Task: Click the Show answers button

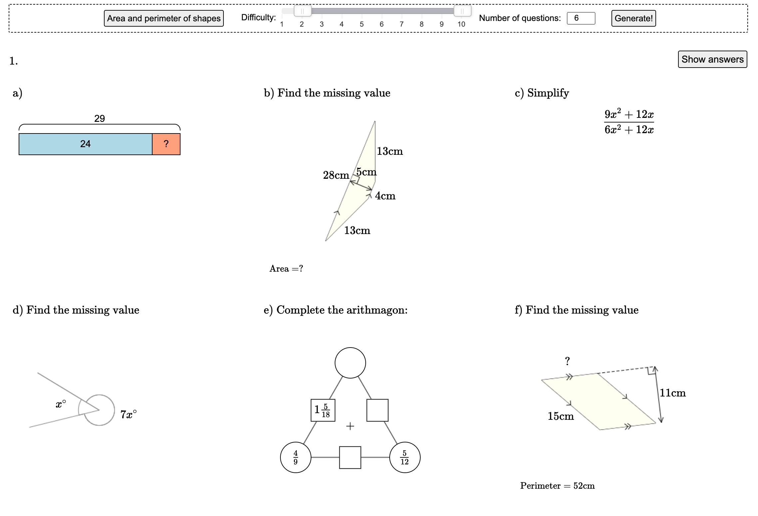Action: pyautogui.click(x=712, y=59)
